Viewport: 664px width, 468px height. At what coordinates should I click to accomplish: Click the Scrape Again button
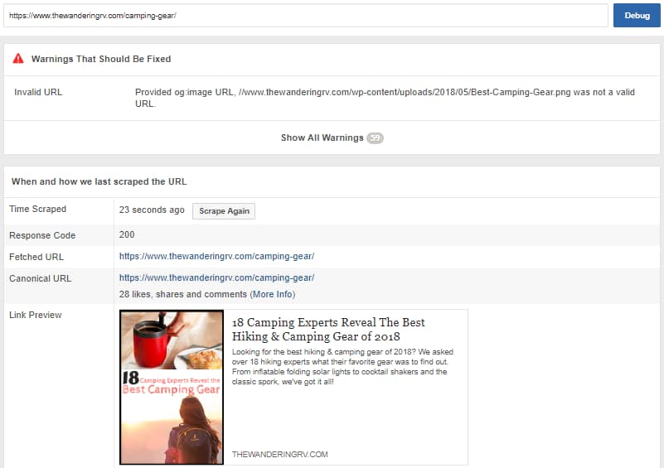(x=224, y=210)
